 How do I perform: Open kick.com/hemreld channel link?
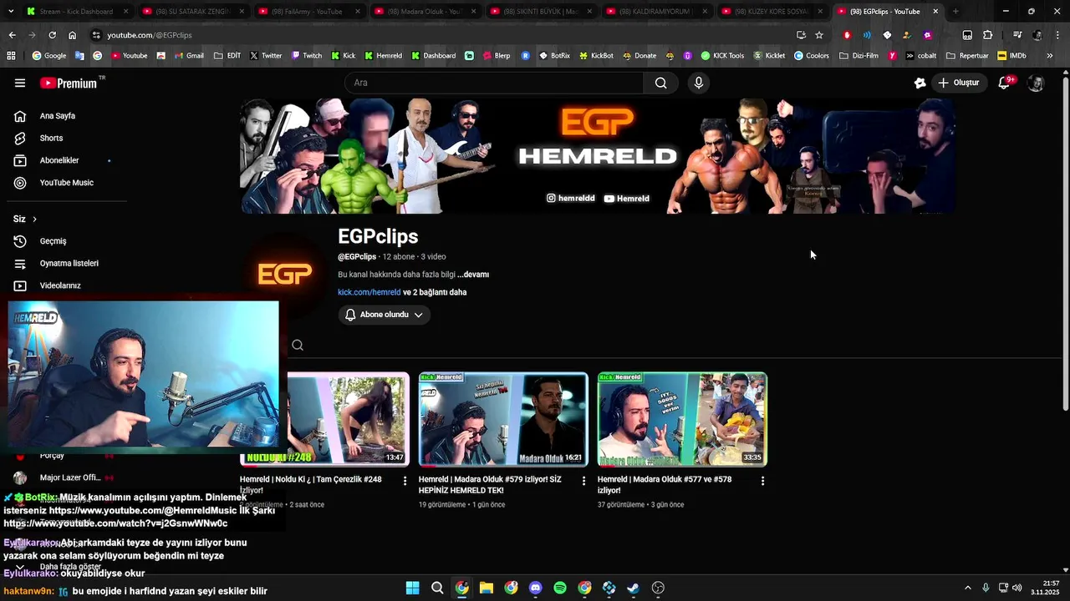click(369, 292)
